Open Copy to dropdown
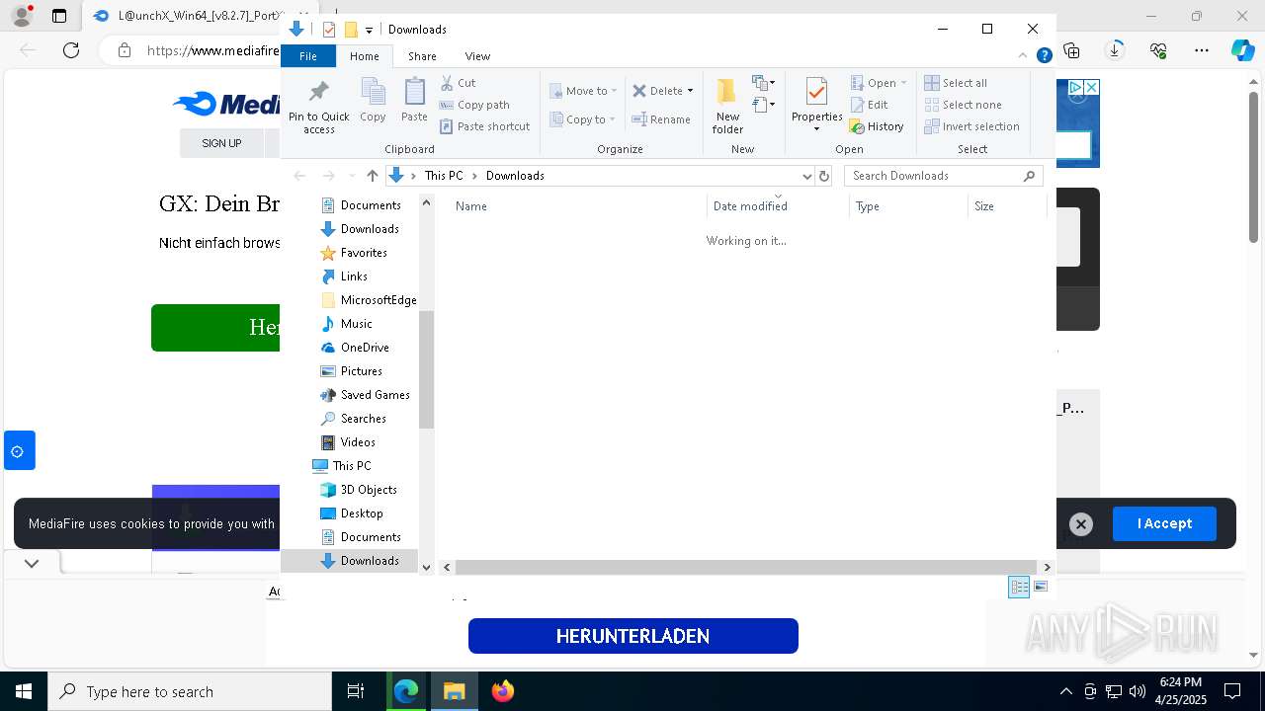 pyautogui.click(x=583, y=119)
